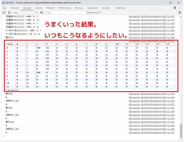Open source link ending js:190
This screenshot has width=184, height=142.
(x=152, y=38)
